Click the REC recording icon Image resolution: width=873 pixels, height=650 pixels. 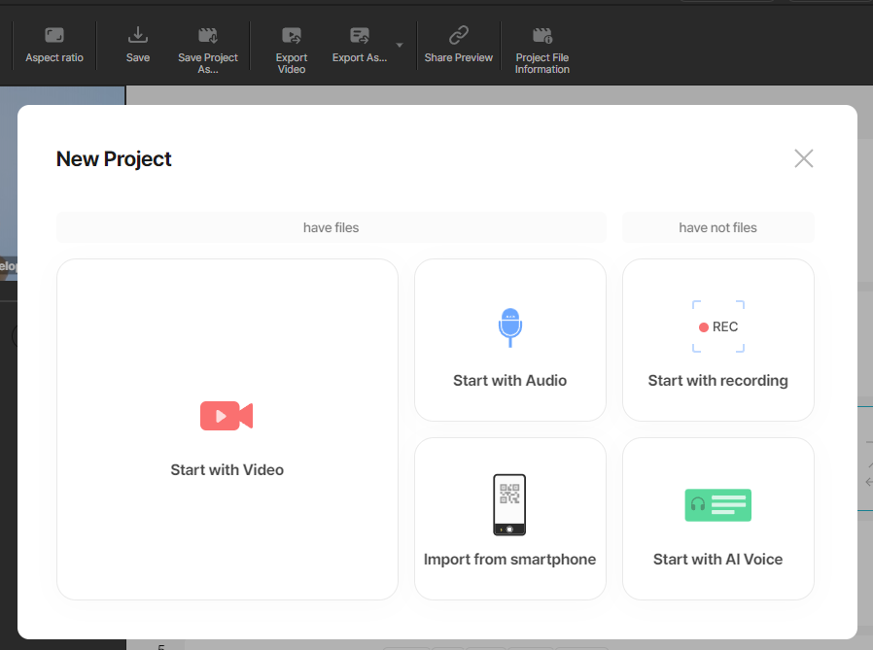[x=718, y=327]
